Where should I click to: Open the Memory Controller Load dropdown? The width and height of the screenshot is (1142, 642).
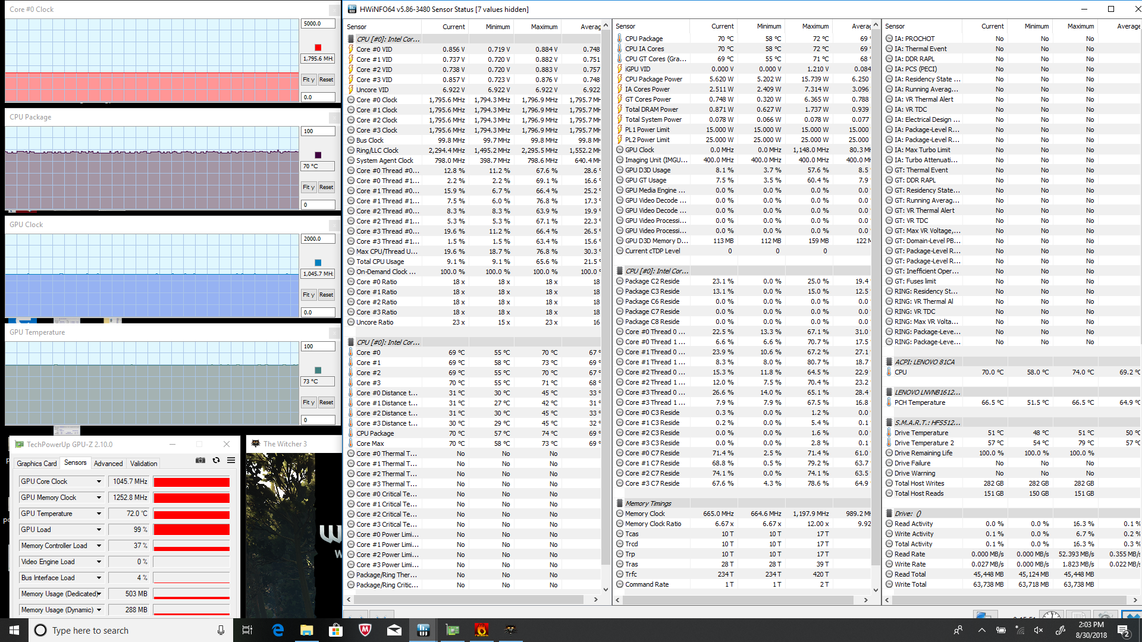[x=99, y=546]
